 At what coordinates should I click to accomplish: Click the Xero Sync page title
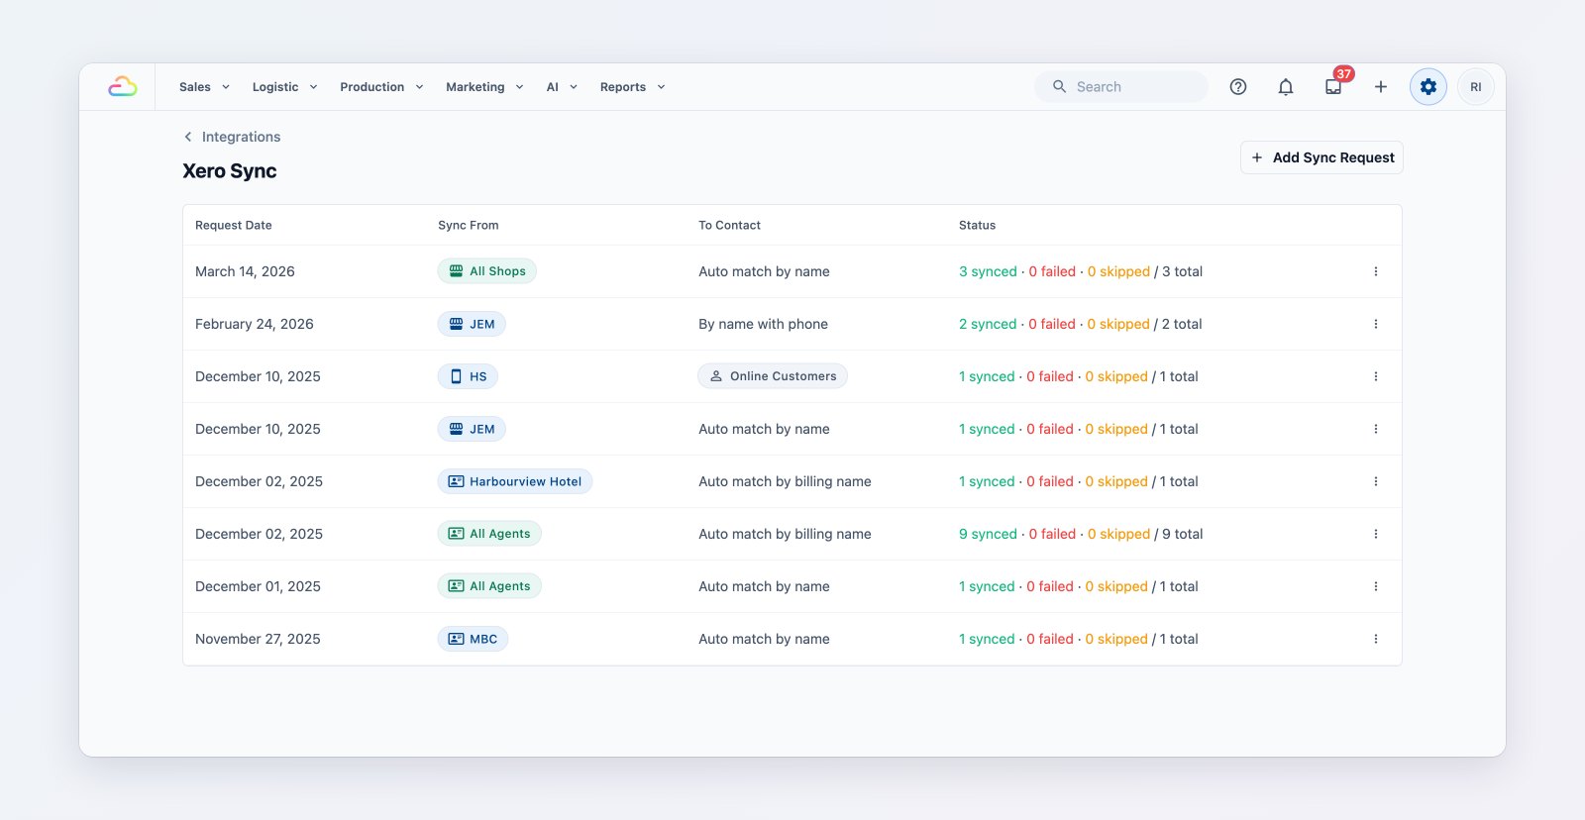click(230, 171)
